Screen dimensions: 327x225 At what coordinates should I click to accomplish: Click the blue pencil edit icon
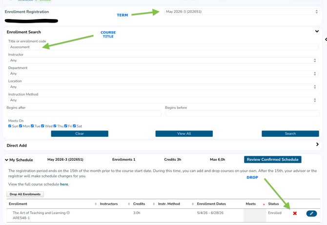[311, 213]
